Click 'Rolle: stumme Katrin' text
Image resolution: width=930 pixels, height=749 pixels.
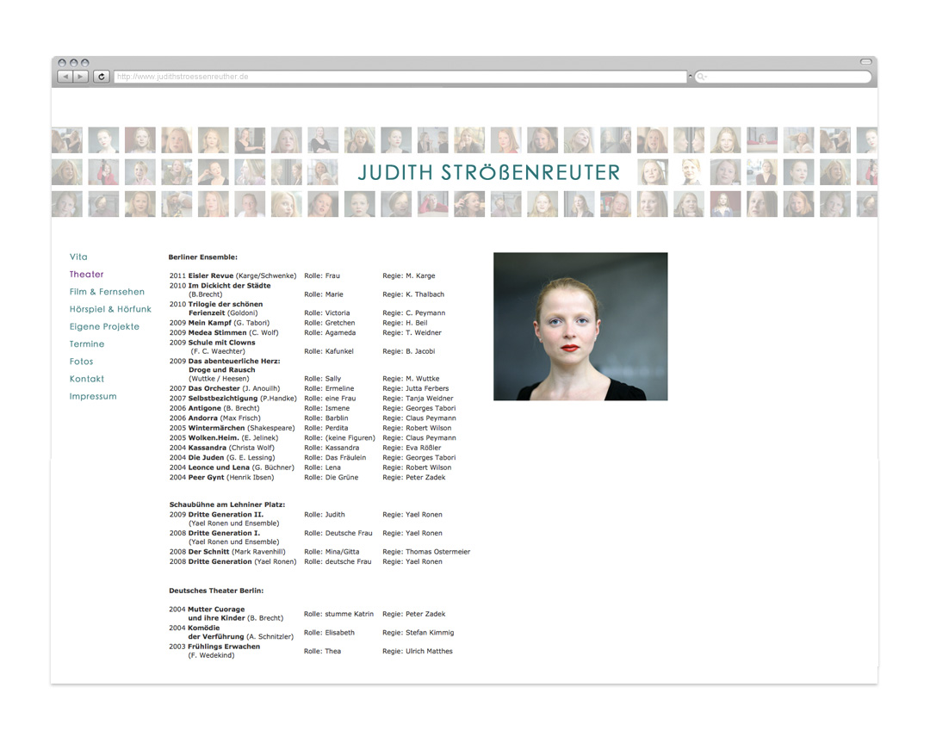coord(338,614)
